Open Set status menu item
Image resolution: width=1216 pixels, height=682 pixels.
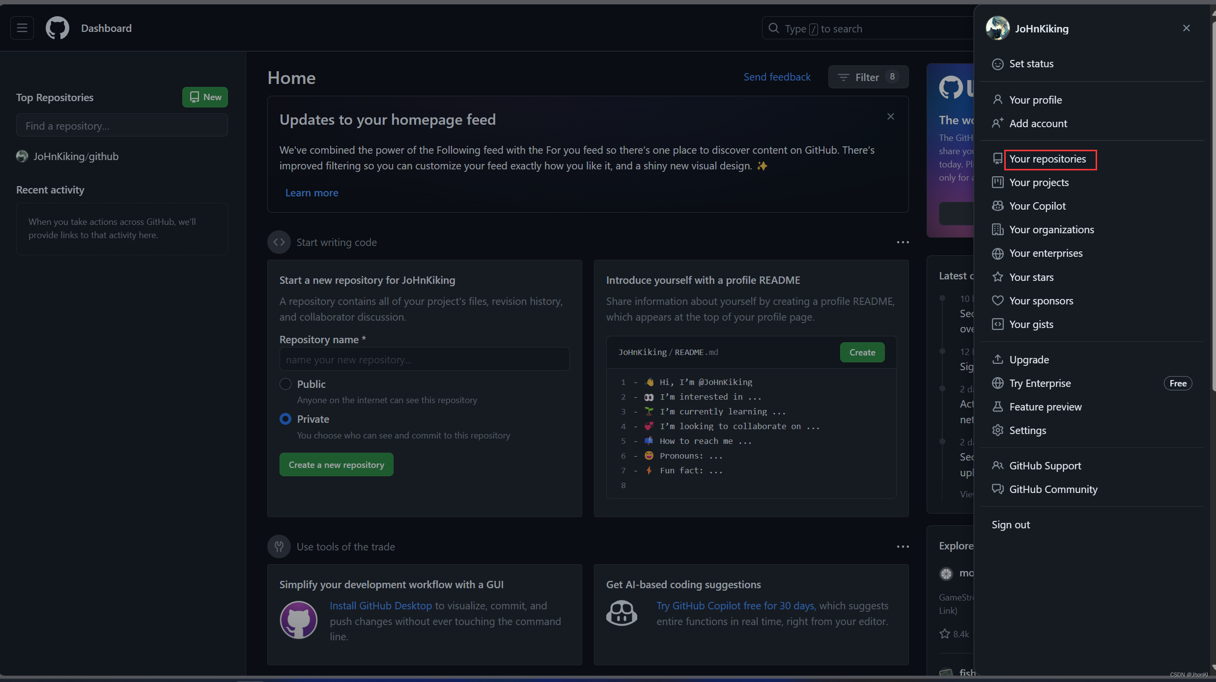click(x=1092, y=64)
